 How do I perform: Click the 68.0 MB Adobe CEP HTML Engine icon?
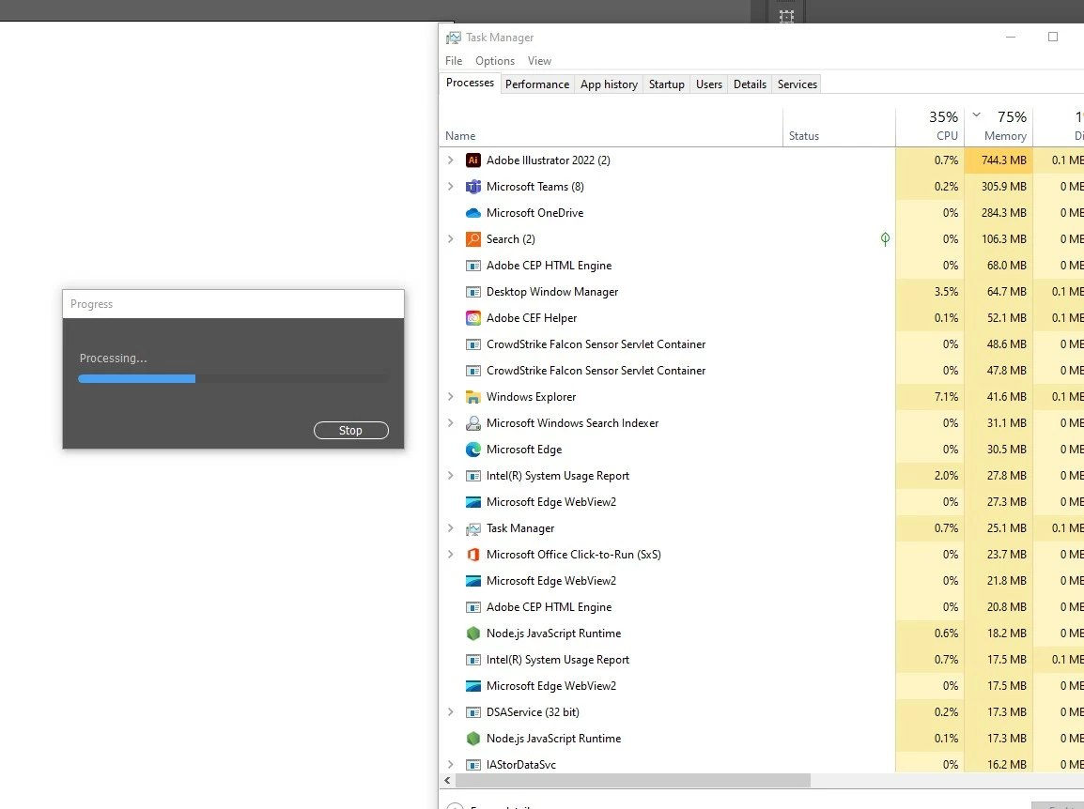472,266
